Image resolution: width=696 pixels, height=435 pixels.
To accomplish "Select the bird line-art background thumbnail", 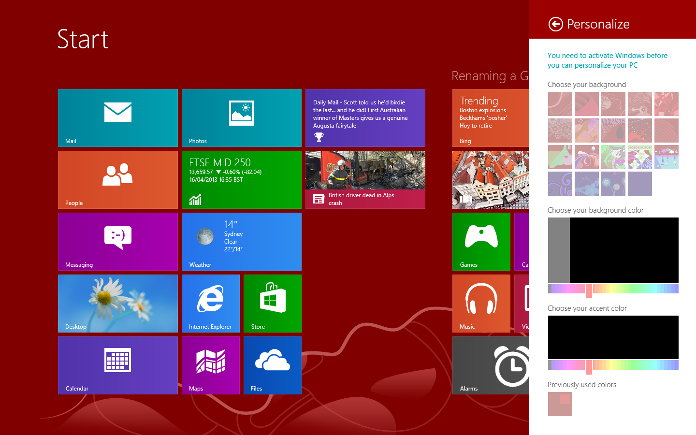I will click(x=613, y=104).
